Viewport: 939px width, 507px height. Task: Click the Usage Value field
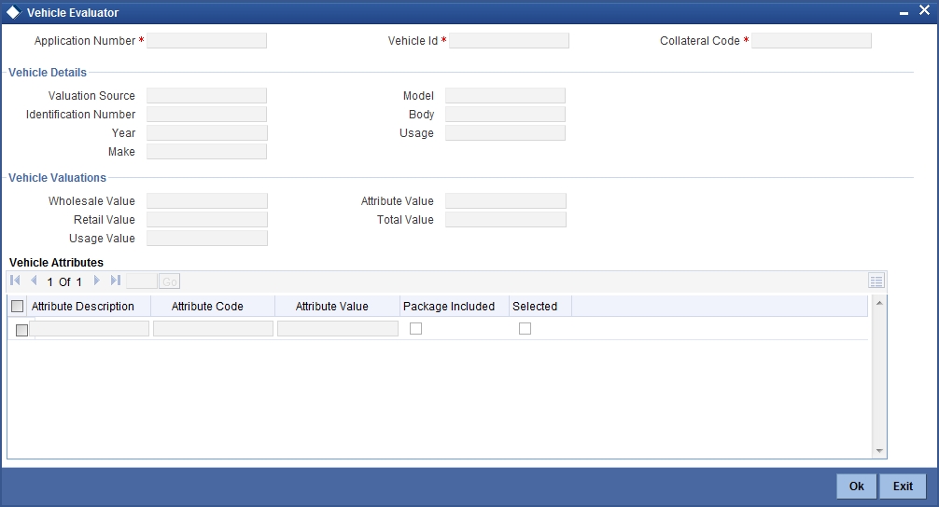point(207,238)
